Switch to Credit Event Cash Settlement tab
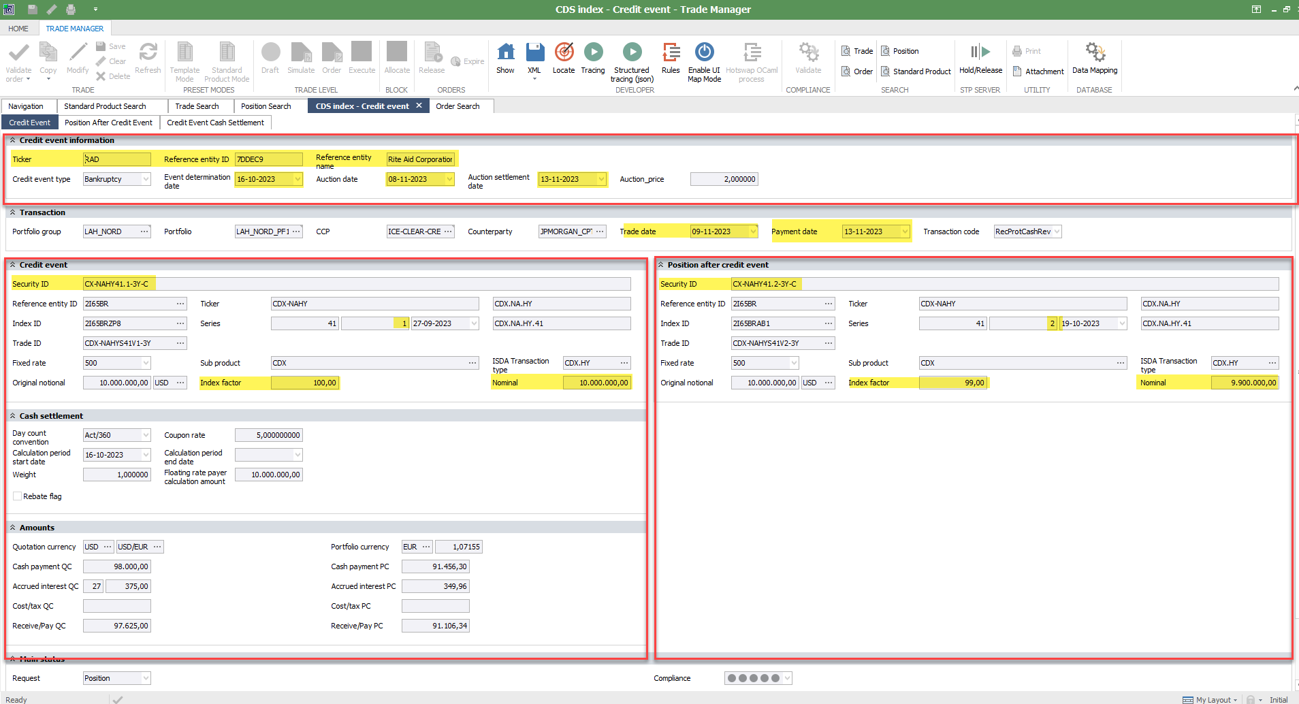 215,123
